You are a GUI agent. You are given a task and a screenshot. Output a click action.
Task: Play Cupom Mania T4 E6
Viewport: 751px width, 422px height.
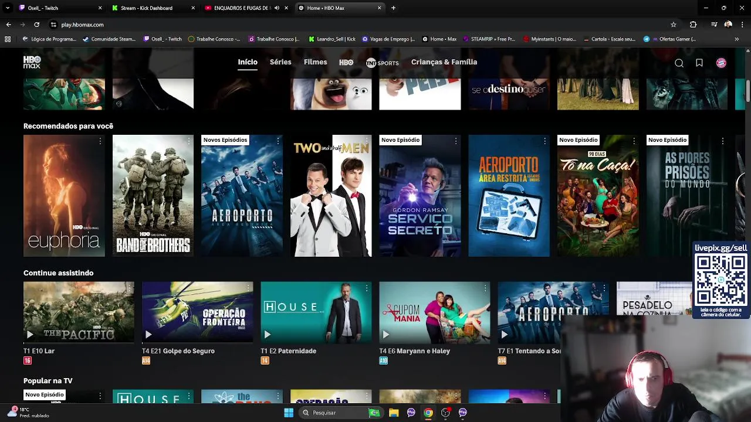tap(385, 335)
